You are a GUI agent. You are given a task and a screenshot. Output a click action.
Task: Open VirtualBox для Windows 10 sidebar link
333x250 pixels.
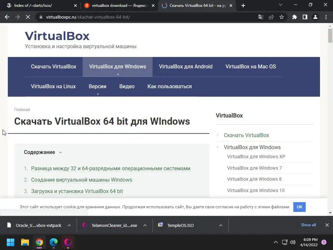pyautogui.click(x=256, y=190)
